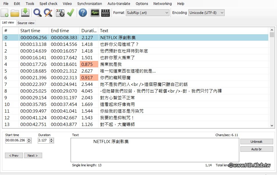Click the # column header

coord(10,31)
